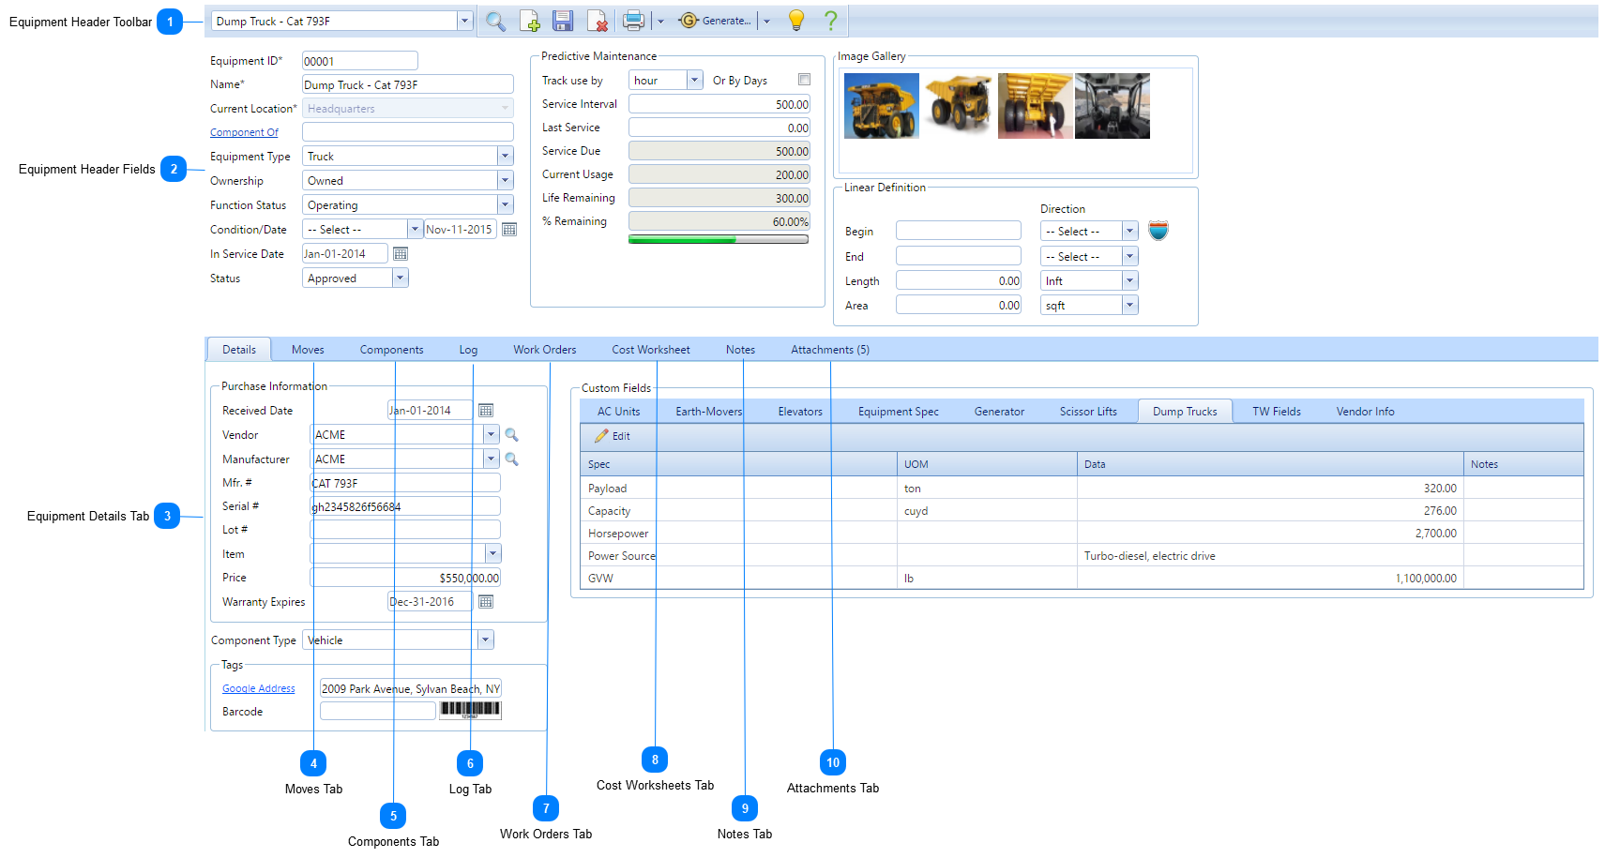This screenshot has height=858, width=1605.
Task: Open the truck cab interior gallery thumbnail
Action: [x=1113, y=106]
